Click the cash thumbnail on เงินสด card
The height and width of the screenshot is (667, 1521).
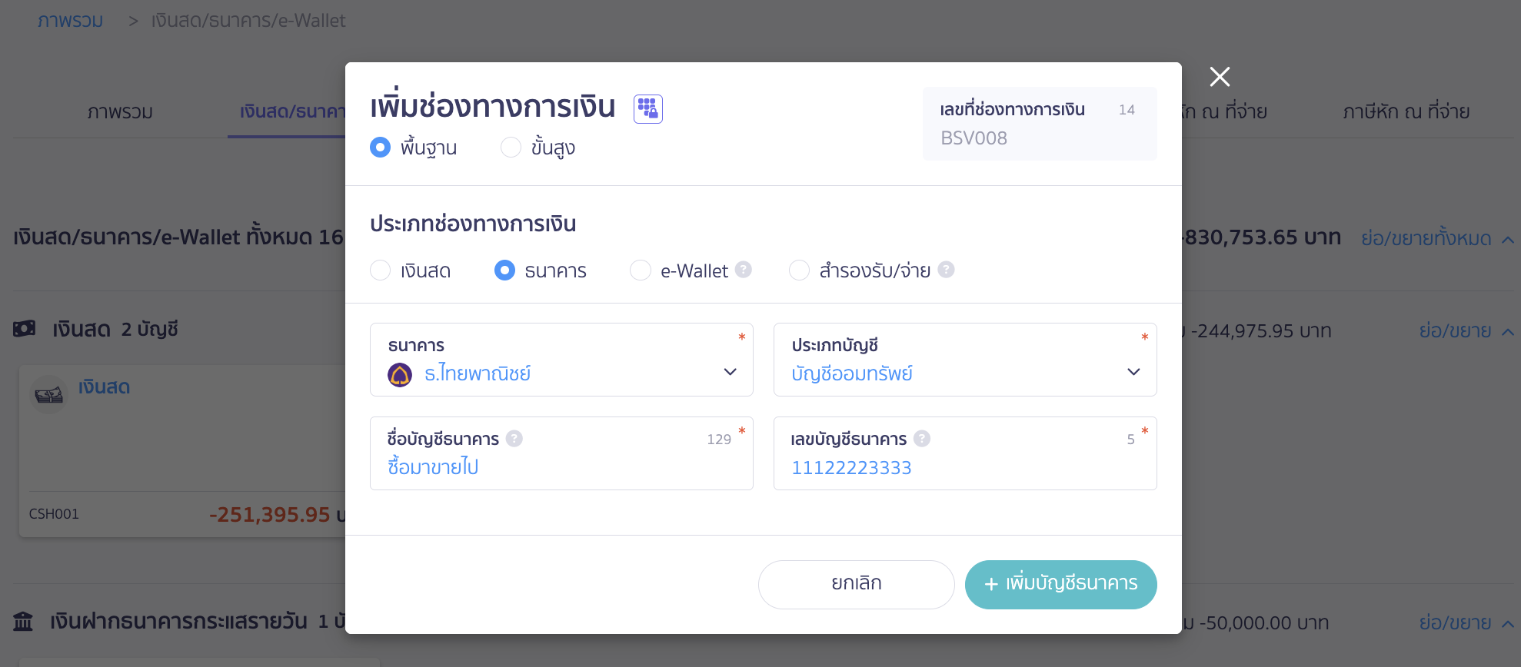pyautogui.click(x=49, y=395)
